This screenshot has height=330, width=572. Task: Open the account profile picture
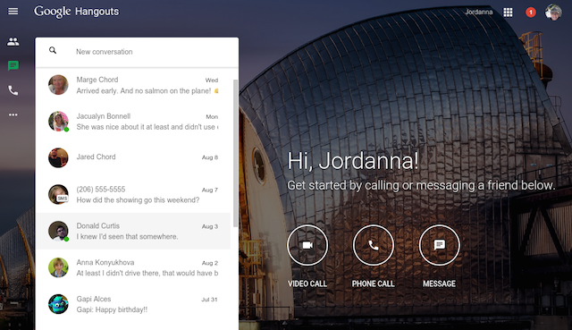tap(553, 13)
